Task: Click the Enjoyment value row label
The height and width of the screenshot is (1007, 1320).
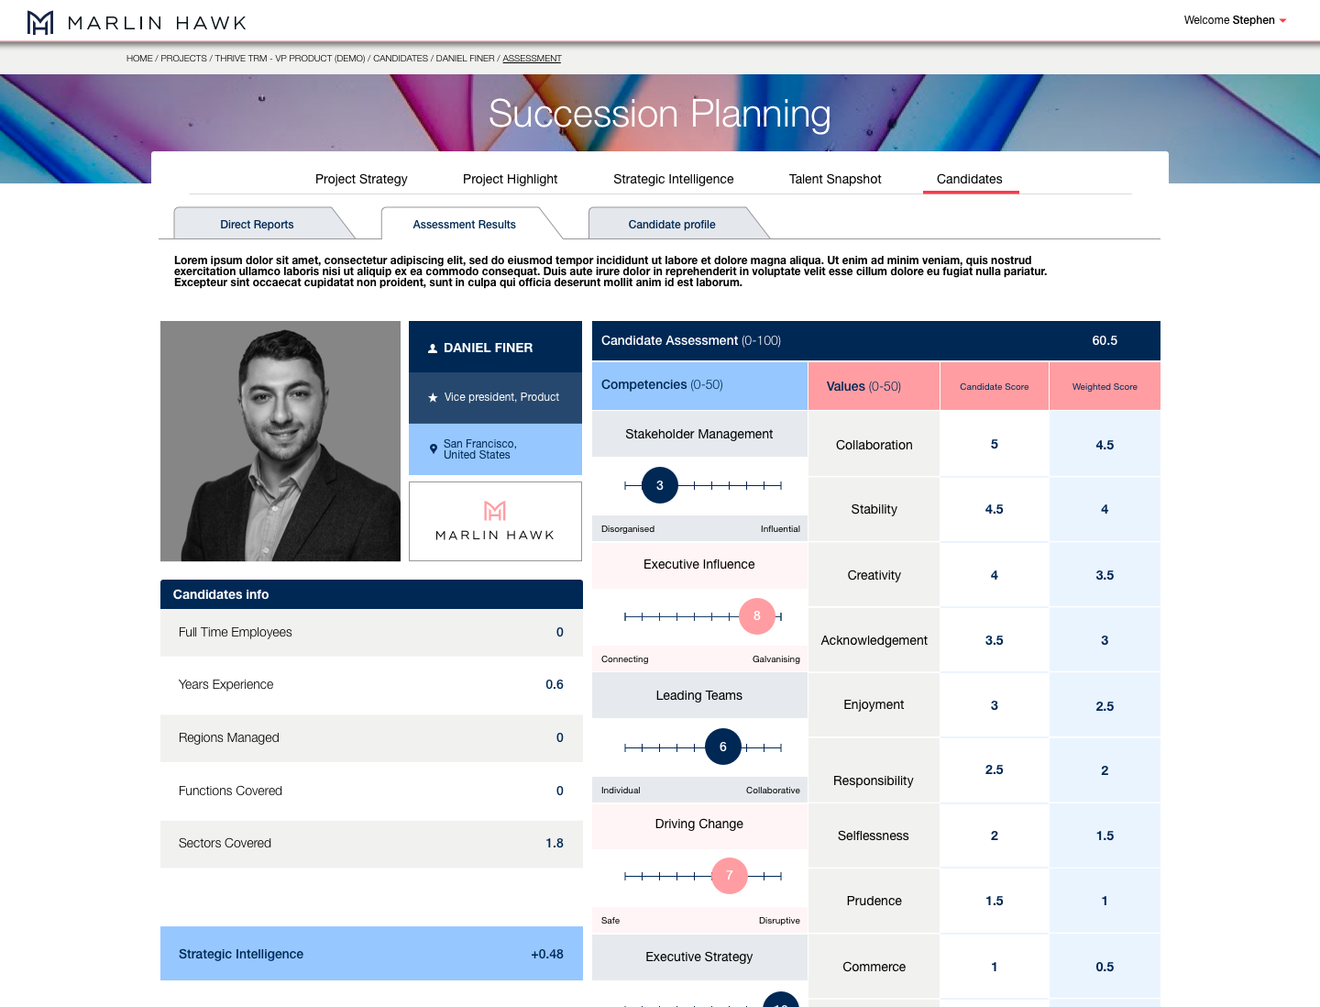Action: coord(874,704)
